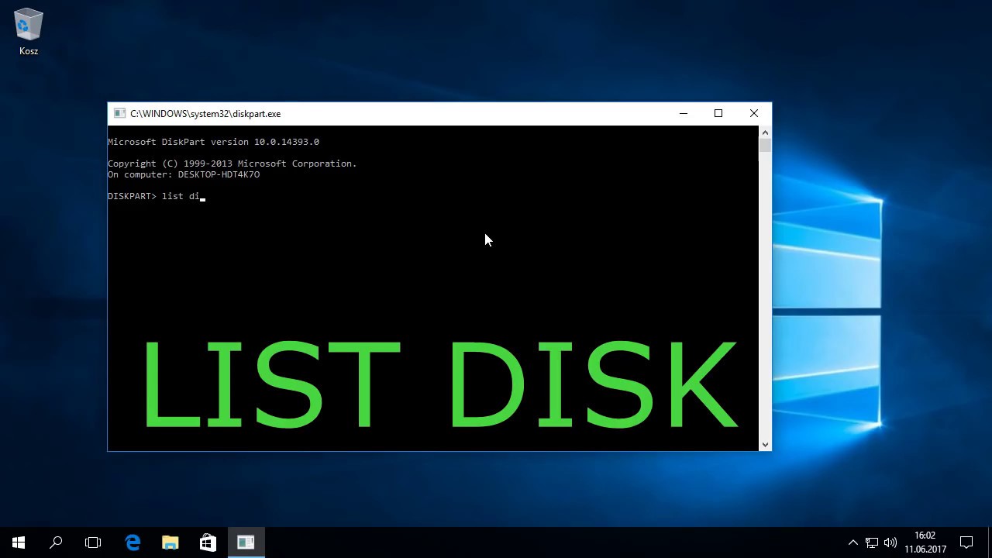Click the title text C:\WINDOWS\system32\diskpart.exe
The width and height of the screenshot is (992, 558).
pos(205,113)
